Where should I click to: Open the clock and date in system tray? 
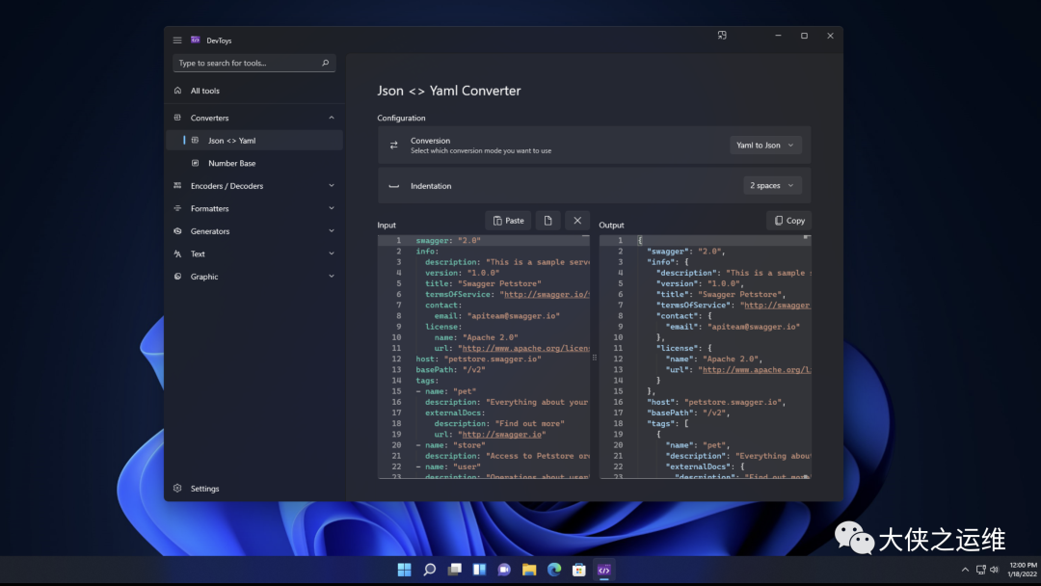point(1022,570)
